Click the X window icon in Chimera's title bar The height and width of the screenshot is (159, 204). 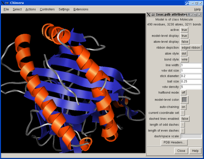click(x=3, y=3)
